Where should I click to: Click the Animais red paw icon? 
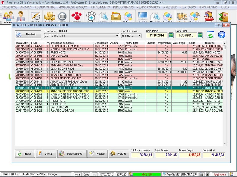coord(76,17)
